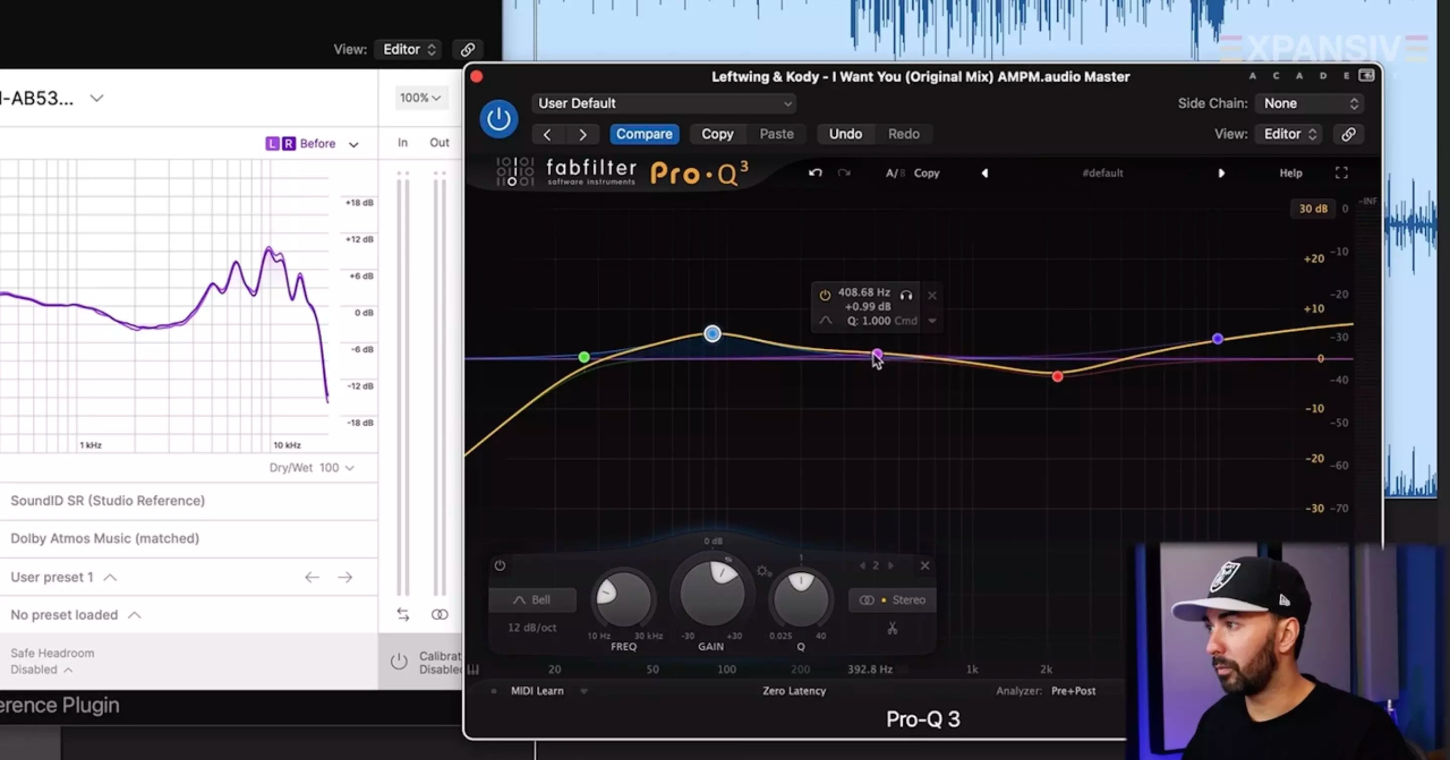
Task: Swap channels icon below In meter
Action: [x=403, y=615]
